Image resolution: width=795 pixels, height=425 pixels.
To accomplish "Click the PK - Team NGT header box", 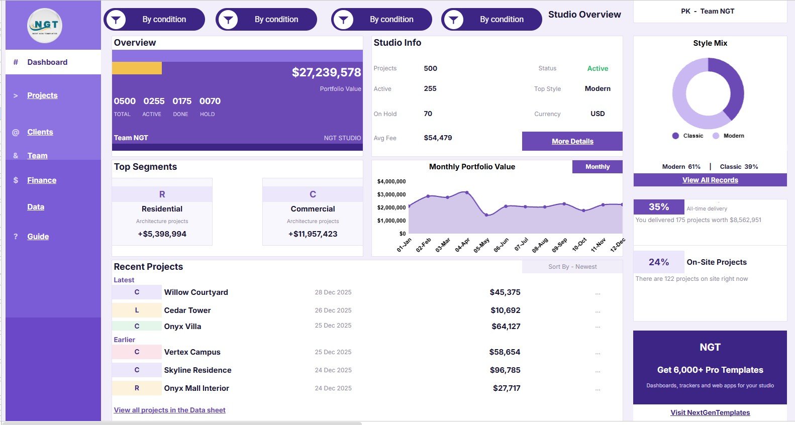I will tap(710, 11).
